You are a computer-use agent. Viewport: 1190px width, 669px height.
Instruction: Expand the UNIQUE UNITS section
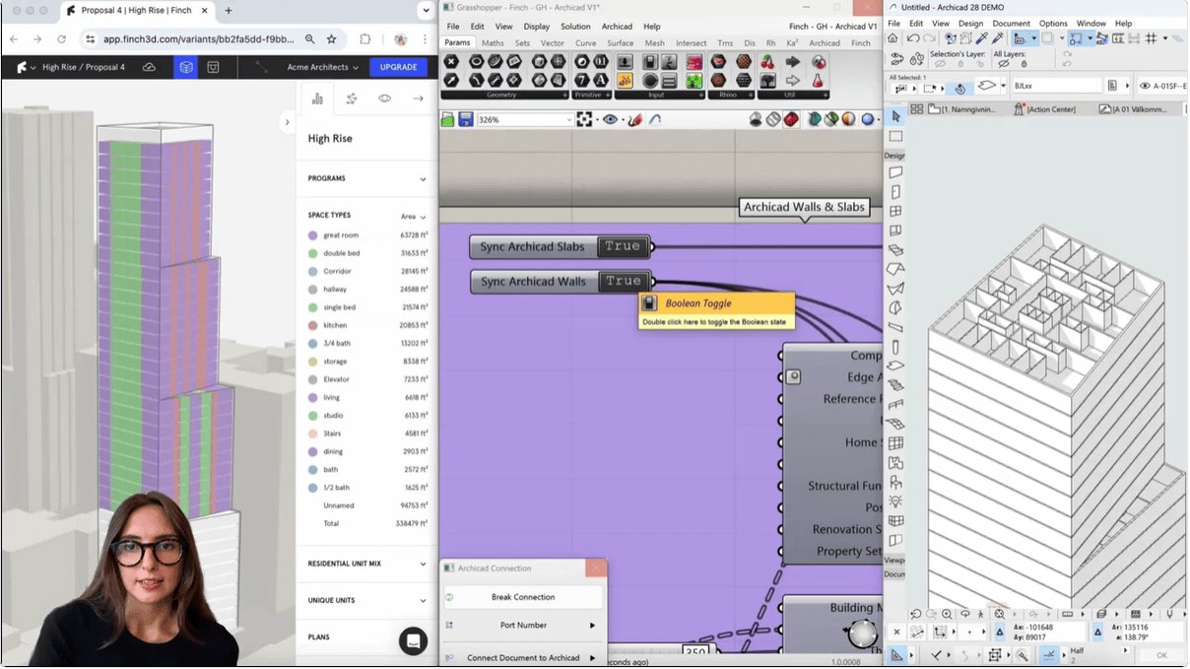367,600
